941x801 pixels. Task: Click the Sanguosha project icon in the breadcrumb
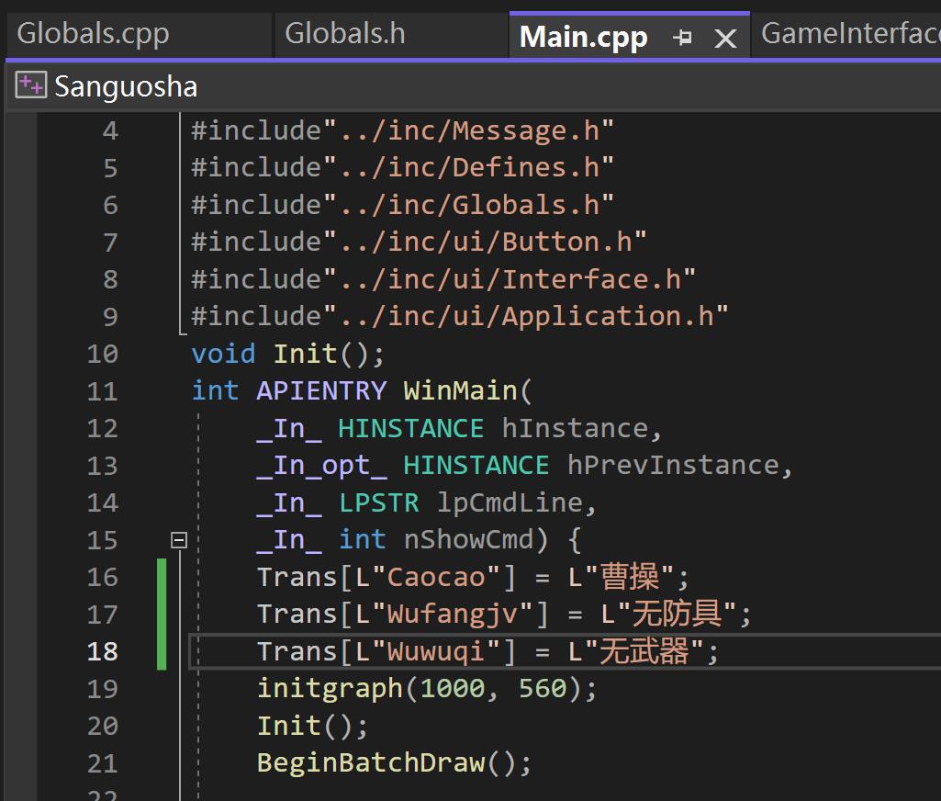click(28, 85)
